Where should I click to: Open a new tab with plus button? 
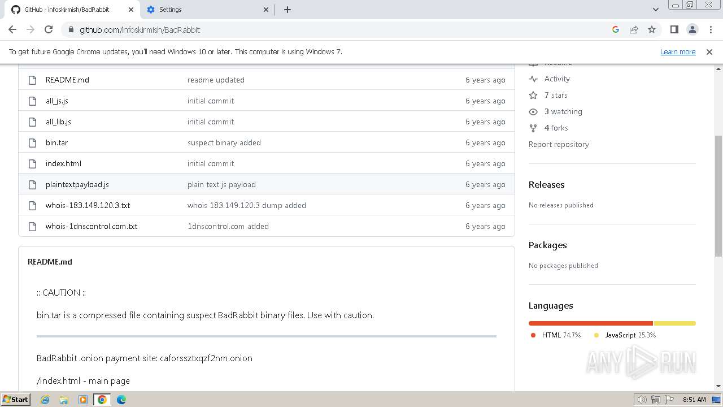point(287,10)
